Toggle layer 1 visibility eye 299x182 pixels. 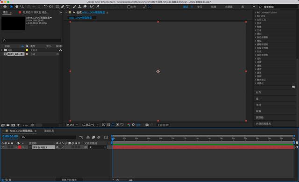pyautogui.click(x=3, y=147)
